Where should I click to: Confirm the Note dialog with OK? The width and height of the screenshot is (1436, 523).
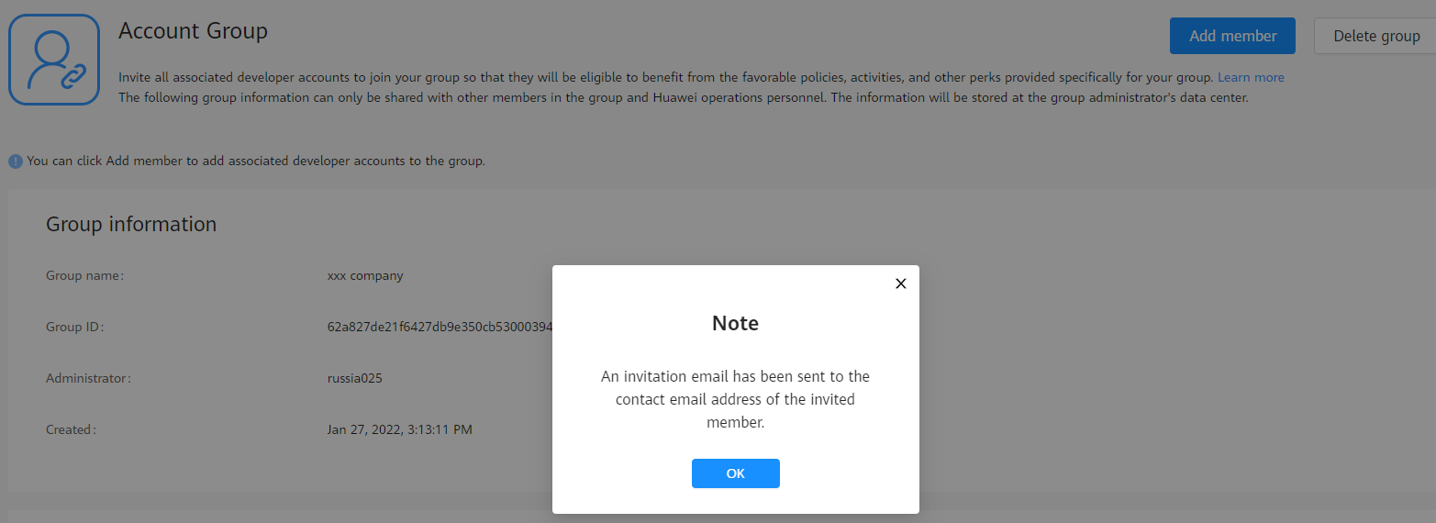[x=736, y=473]
